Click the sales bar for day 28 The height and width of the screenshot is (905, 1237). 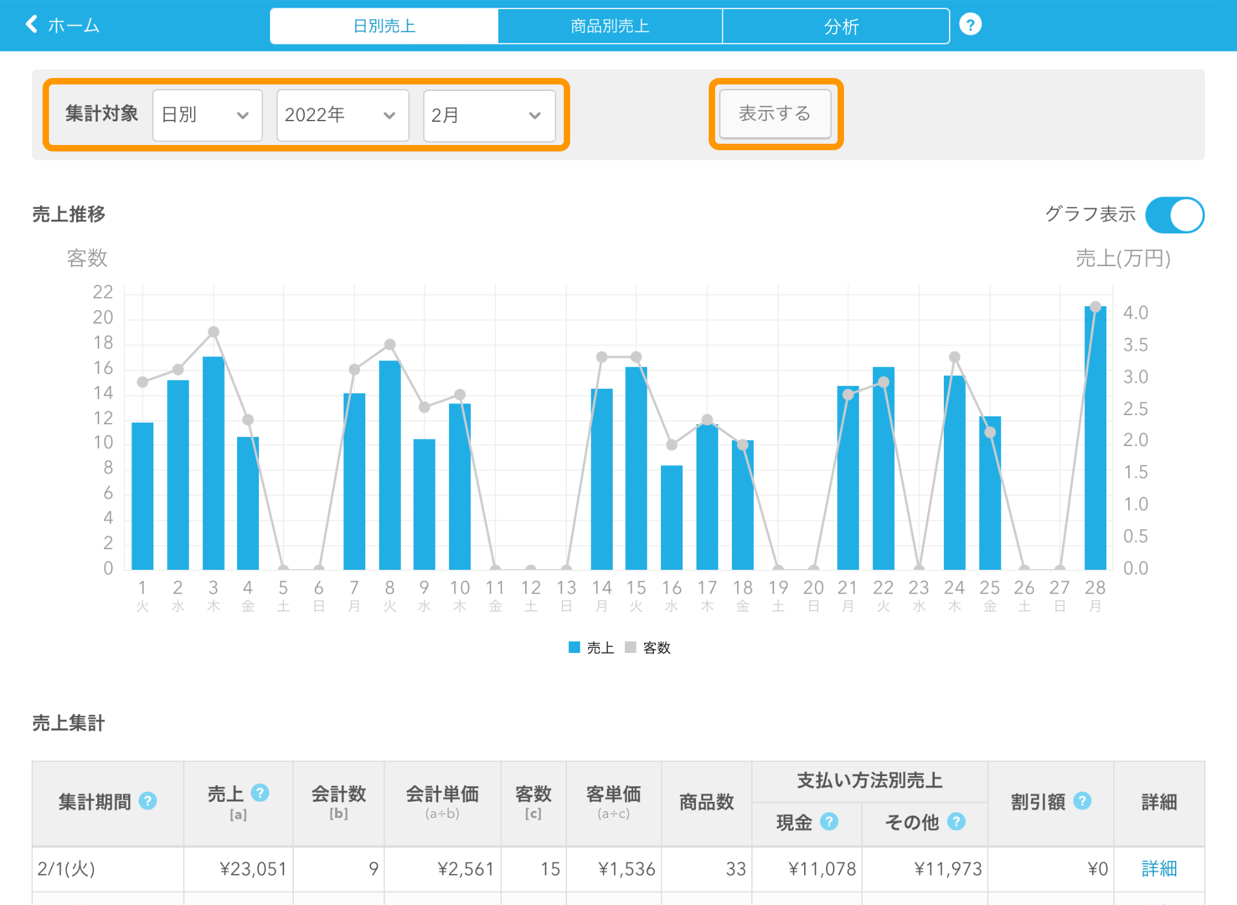click(1095, 438)
